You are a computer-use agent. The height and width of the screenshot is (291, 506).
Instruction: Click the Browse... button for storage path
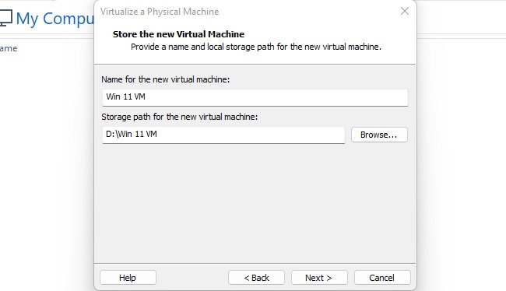click(x=379, y=135)
